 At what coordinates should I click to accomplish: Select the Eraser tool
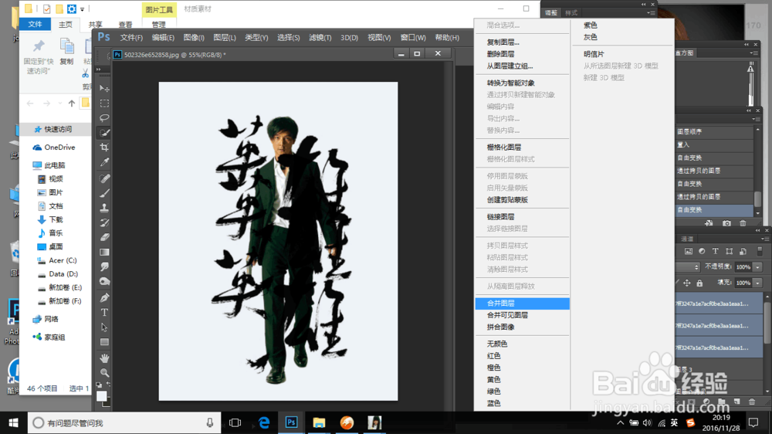pos(104,237)
